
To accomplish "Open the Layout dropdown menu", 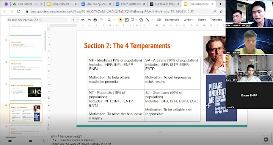I will (x=188, y=20).
